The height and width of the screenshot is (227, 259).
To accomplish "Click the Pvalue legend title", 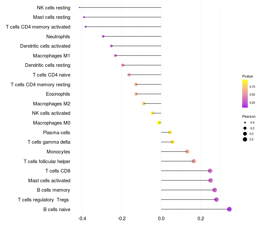I will point(247,76).
